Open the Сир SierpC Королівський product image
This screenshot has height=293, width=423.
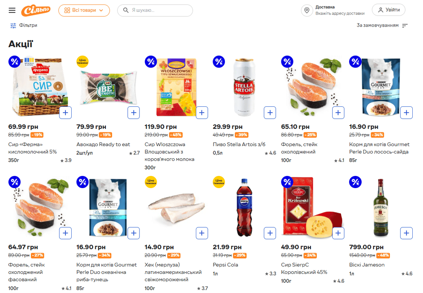(x=307, y=207)
